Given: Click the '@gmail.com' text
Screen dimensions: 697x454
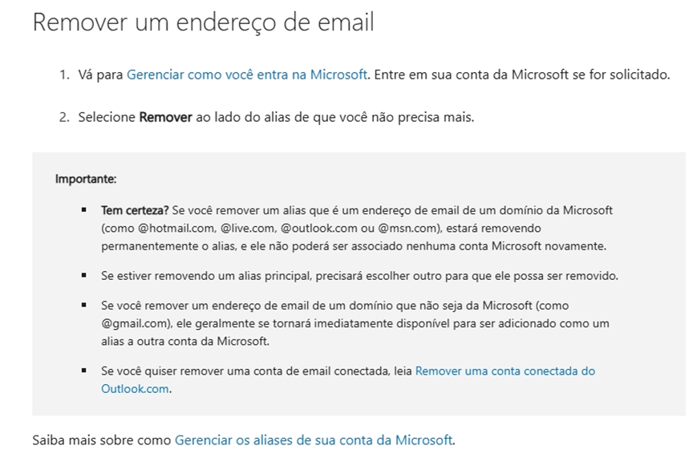Looking at the screenshot, I should tap(135, 323).
